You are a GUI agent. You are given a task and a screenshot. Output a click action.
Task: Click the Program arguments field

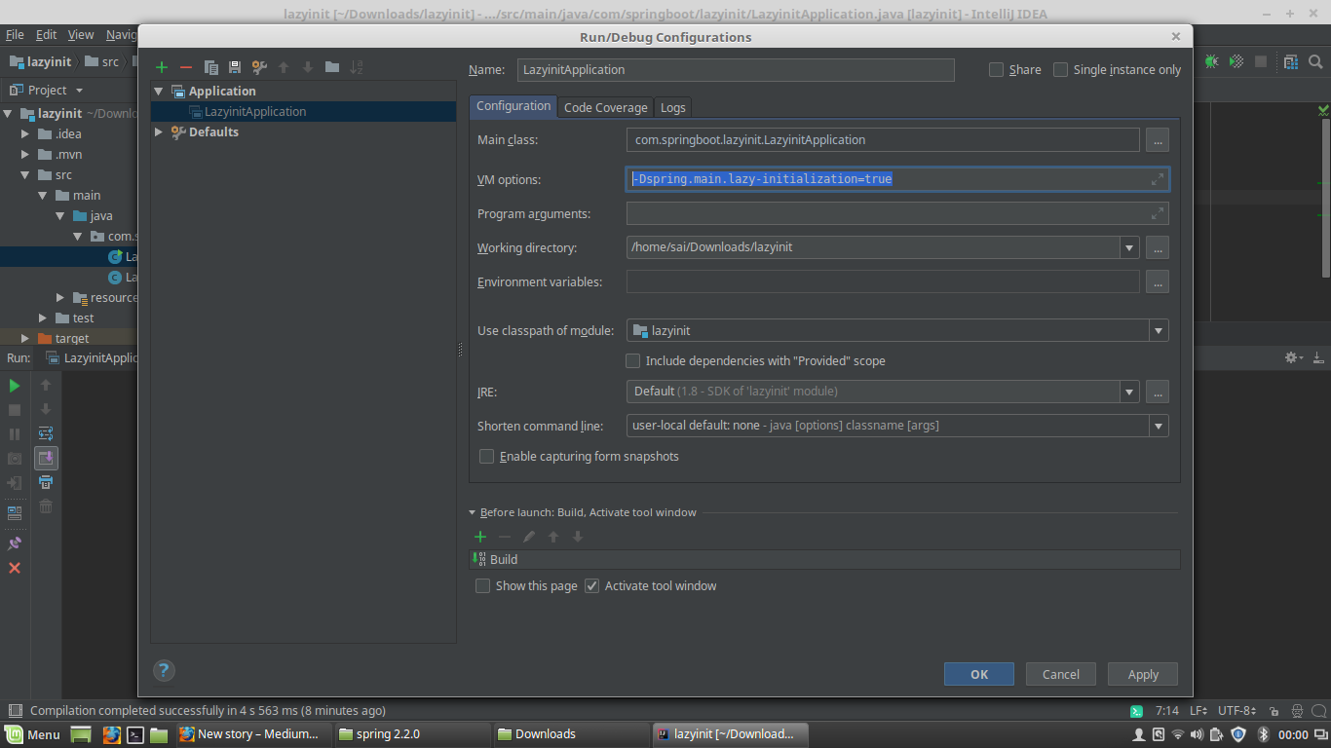click(x=897, y=213)
